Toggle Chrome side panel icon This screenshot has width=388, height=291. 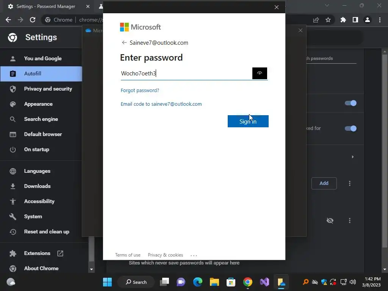[355, 20]
